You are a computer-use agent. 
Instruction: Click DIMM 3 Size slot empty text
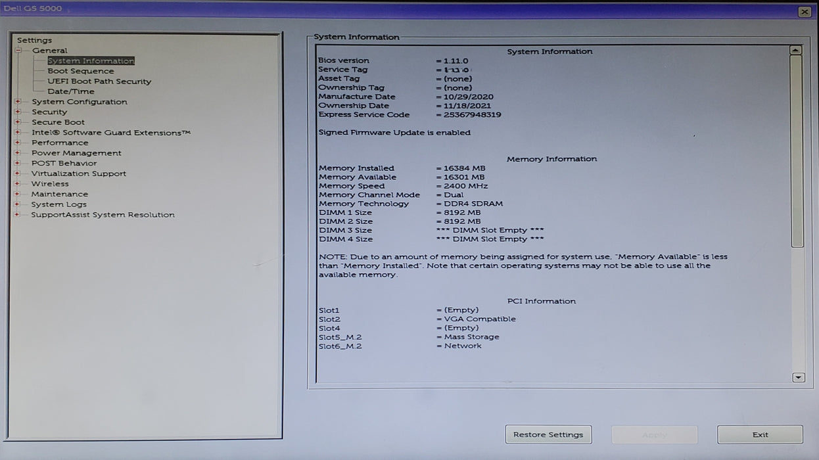point(490,230)
